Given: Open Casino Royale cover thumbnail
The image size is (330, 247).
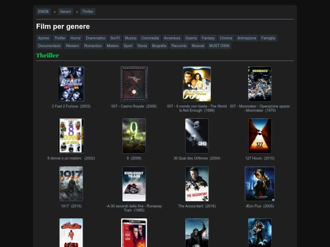Looking at the screenshot, I should [x=134, y=84].
